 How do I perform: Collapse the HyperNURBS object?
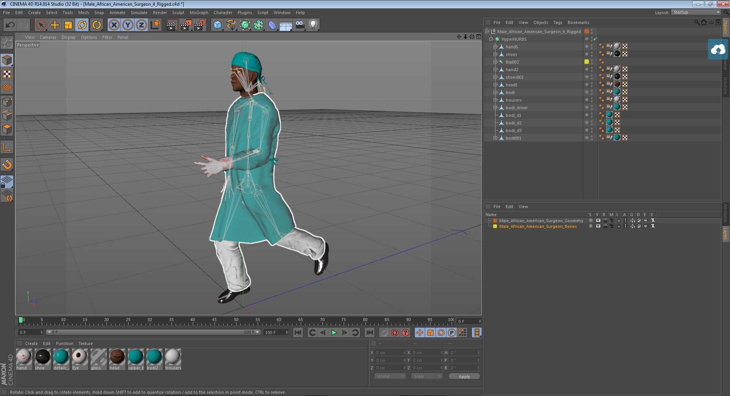pyautogui.click(x=491, y=39)
